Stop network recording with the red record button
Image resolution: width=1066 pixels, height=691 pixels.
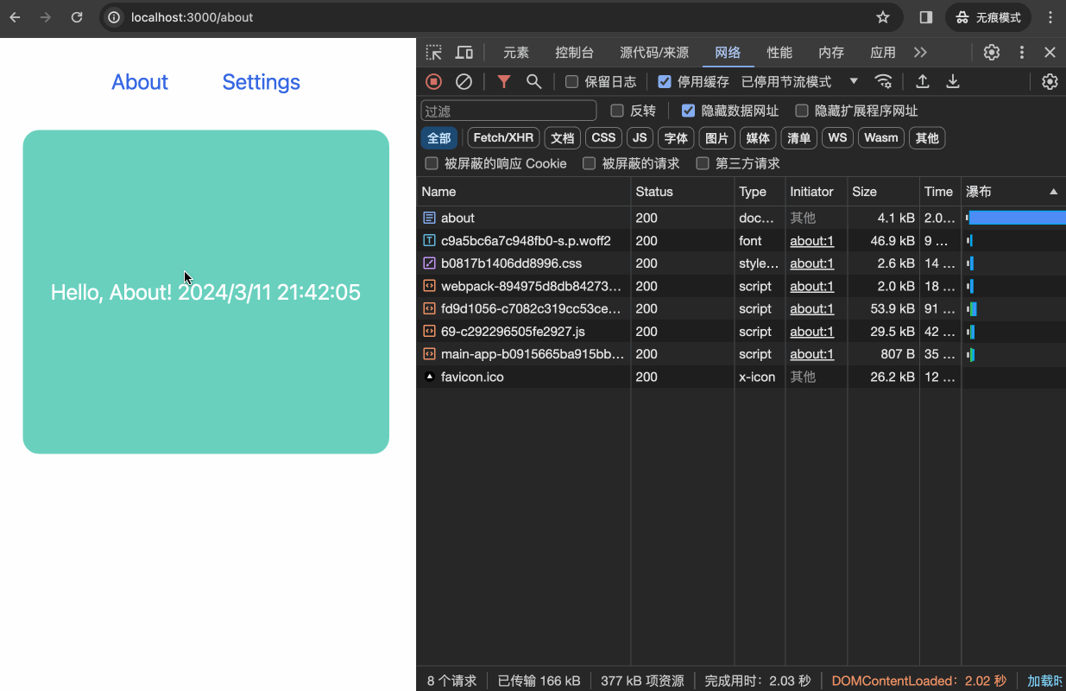[432, 81]
